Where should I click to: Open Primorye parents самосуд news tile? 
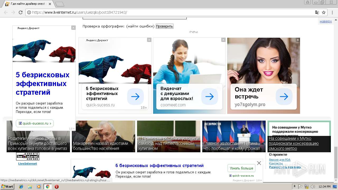click(x=169, y=136)
